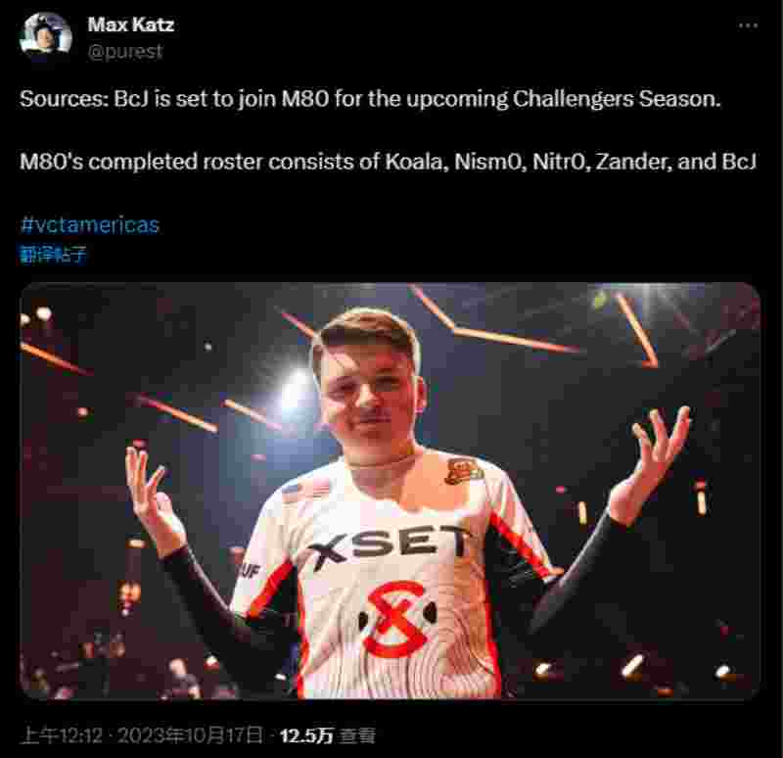783x758 pixels.
Task: Open the 12.5万 view count
Action: 305,735
